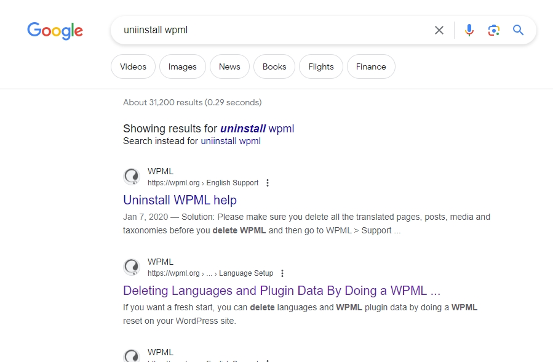This screenshot has height=362, width=553.
Task: Click inside the search query field
Action: (x=275, y=30)
